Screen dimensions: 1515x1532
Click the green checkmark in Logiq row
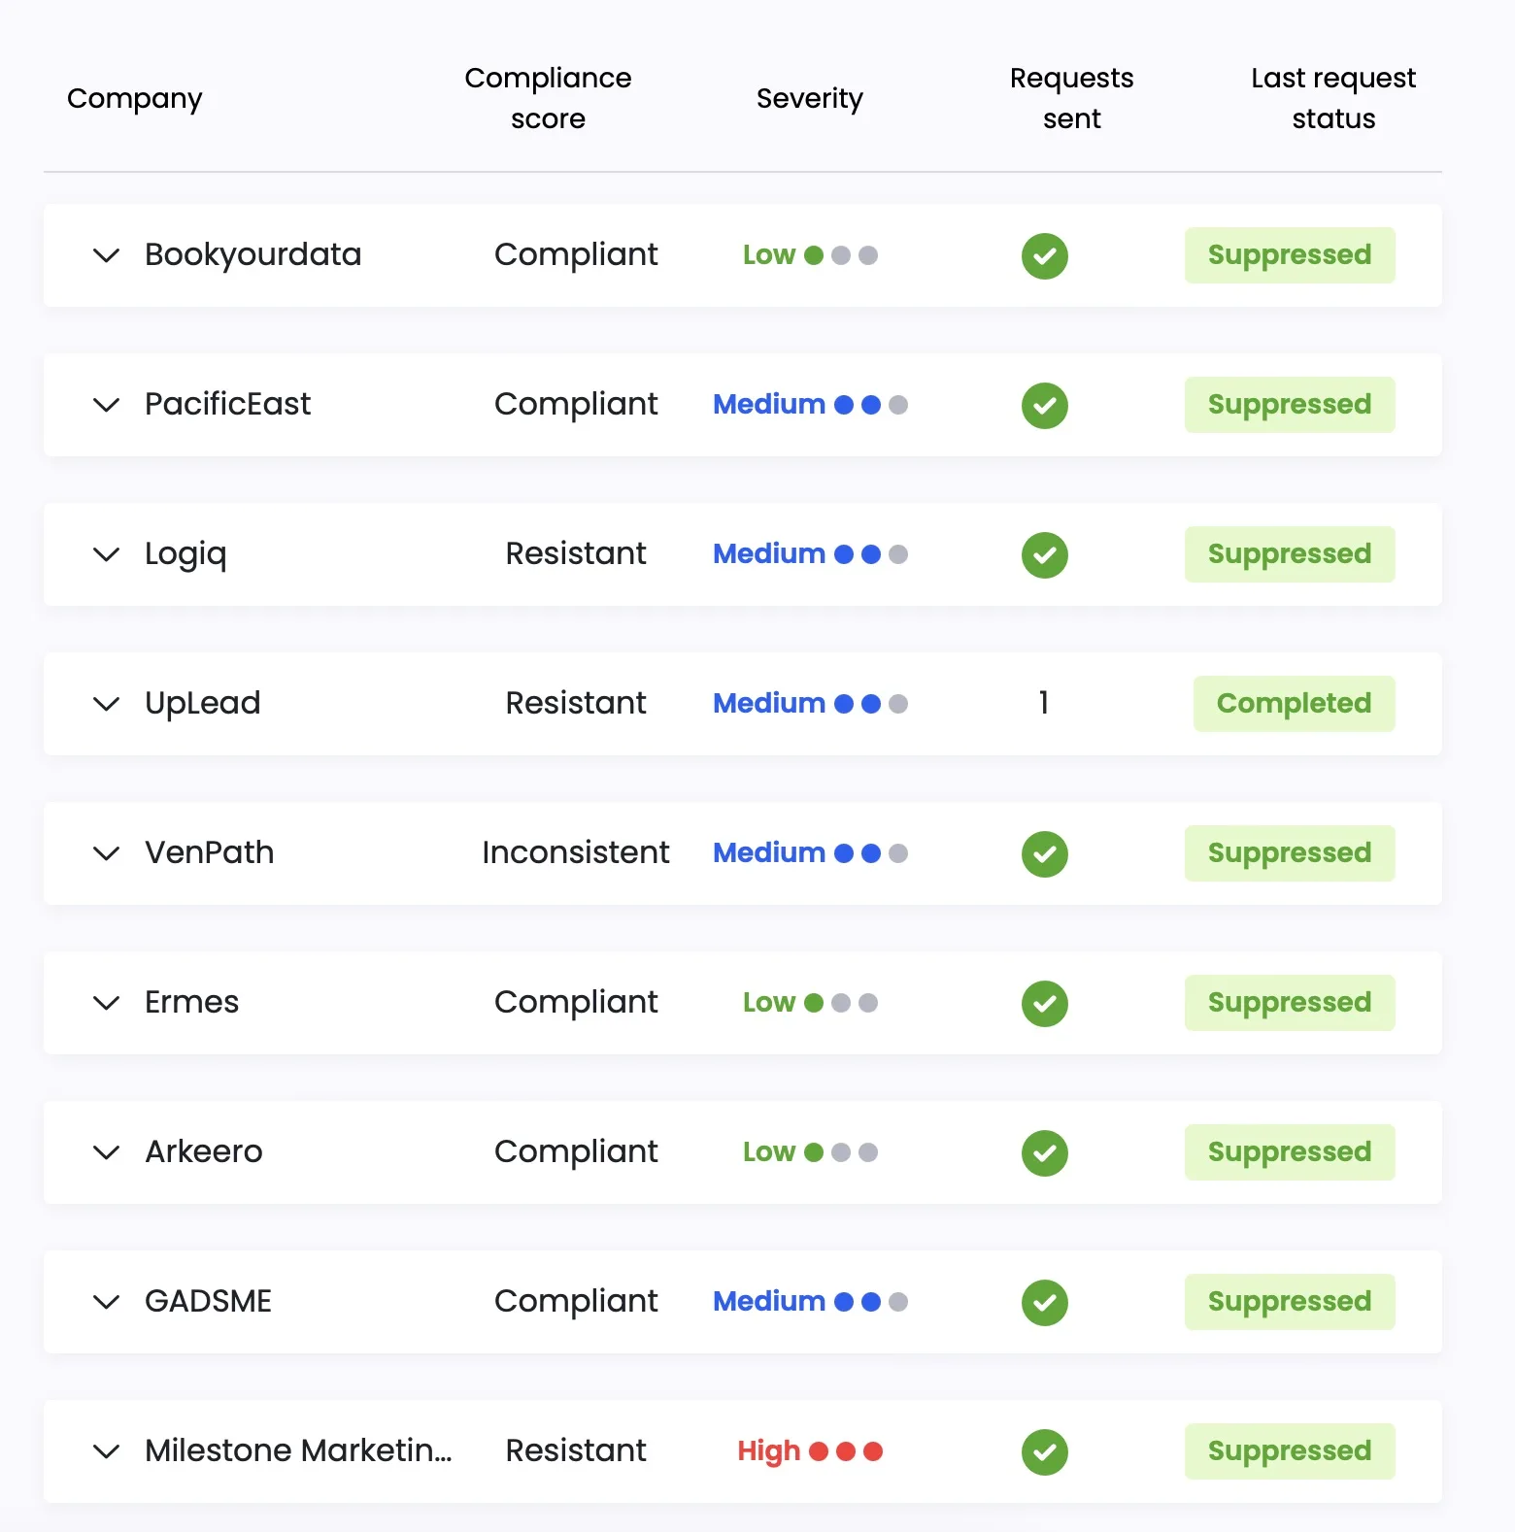1044,555
